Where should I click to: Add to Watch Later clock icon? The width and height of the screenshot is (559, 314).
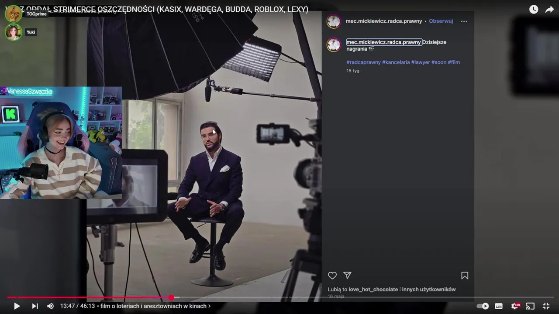coord(534,10)
